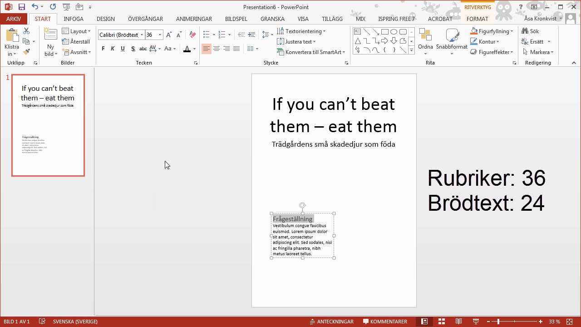The image size is (581, 327).
Task: Click the Copy icon in Urklipp
Action: [26, 41]
